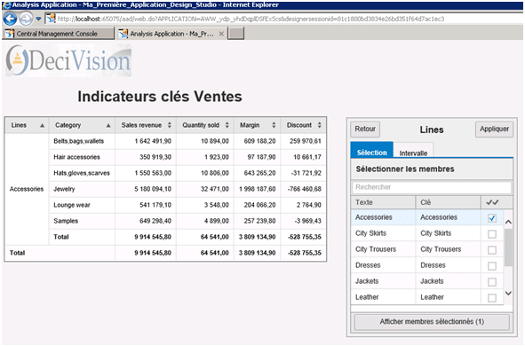Switch to the Intervalle tab
This screenshot has height=346, width=525.
413,151
